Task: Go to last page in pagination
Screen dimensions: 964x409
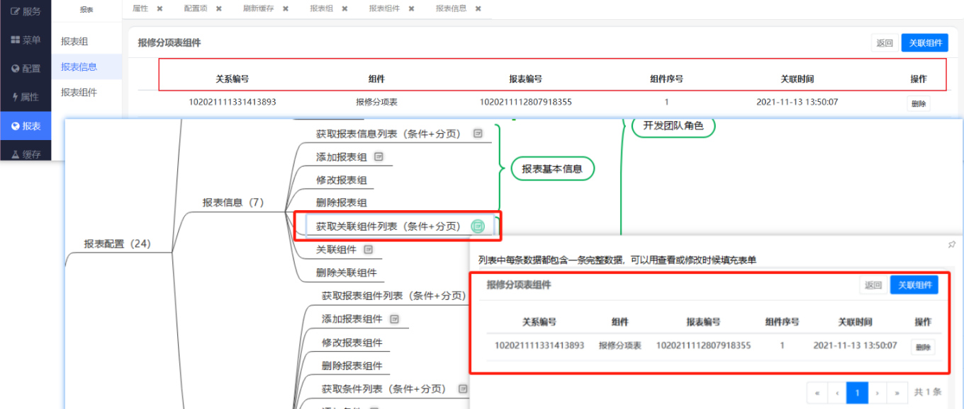Action: [897, 392]
